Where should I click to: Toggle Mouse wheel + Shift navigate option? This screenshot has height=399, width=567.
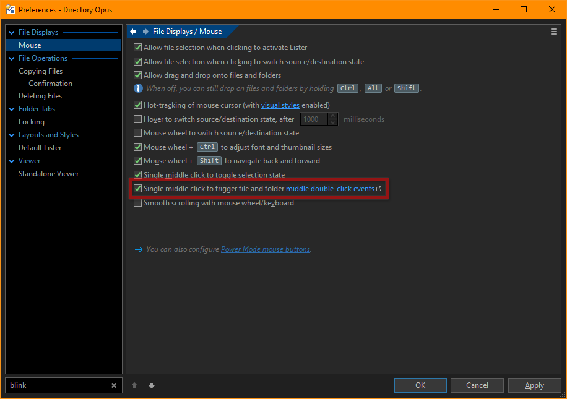pos(138,160)
